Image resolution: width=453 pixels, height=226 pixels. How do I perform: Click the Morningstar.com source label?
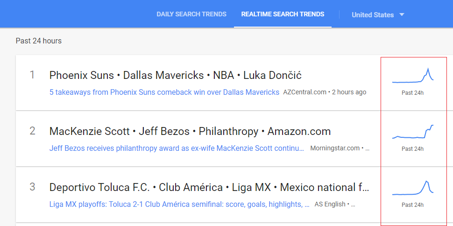coord(334,148)
